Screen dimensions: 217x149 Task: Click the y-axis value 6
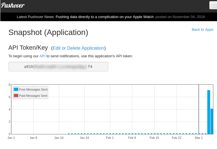click(x=9, y=97)
